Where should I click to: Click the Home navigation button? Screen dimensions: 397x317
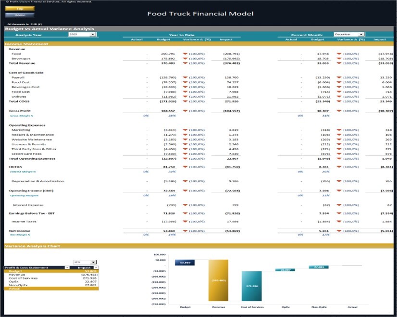coord(20,15)
